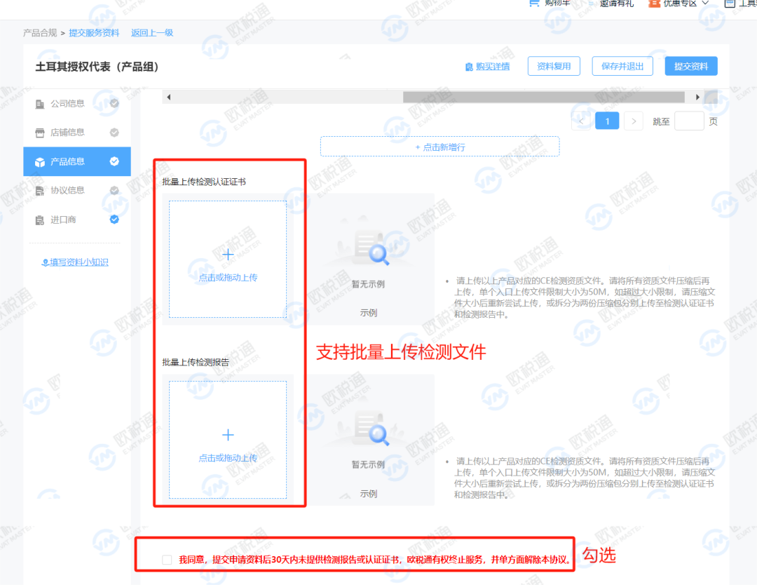The image size is (757, 585).
Task: Toggle the 产品信息 completed checkmark badge
Action: click(x=114, y=161)
